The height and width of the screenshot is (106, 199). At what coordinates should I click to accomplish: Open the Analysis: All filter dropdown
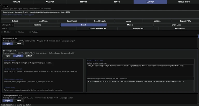138,29
